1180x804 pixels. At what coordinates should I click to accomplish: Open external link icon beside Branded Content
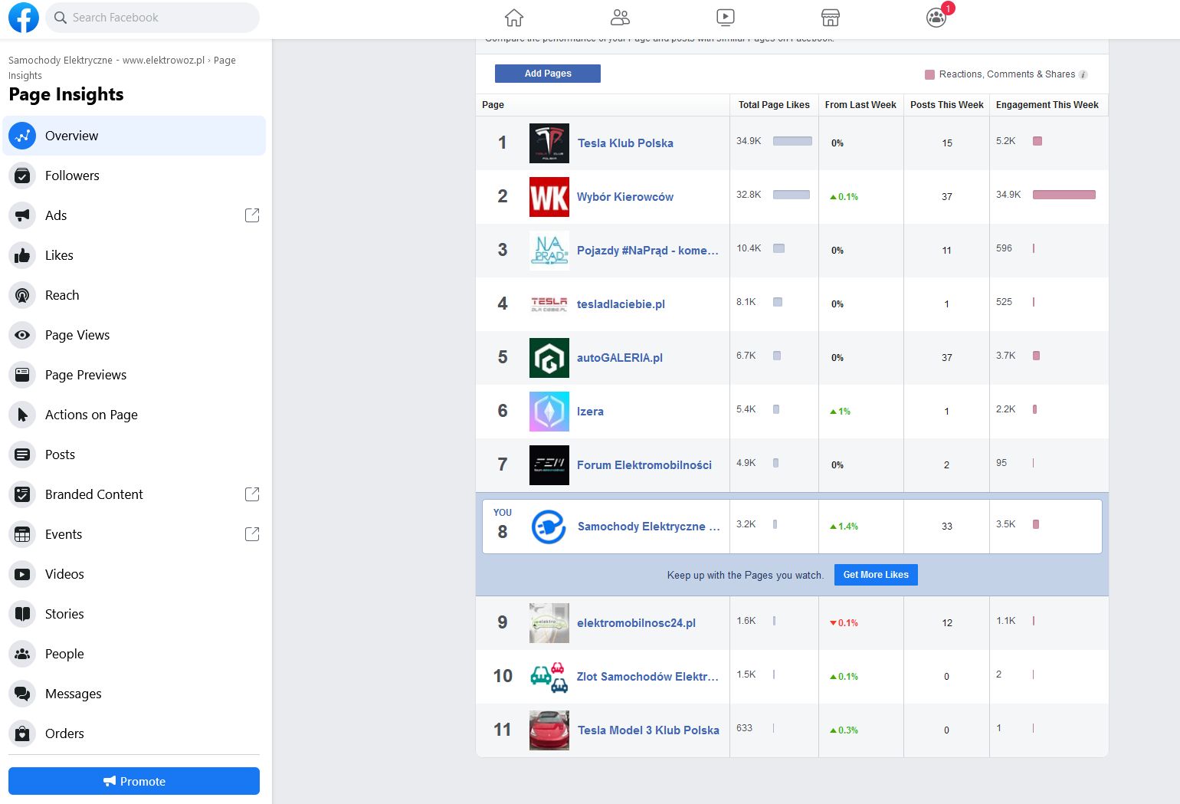pyautogui.click(x=252, y=494)
